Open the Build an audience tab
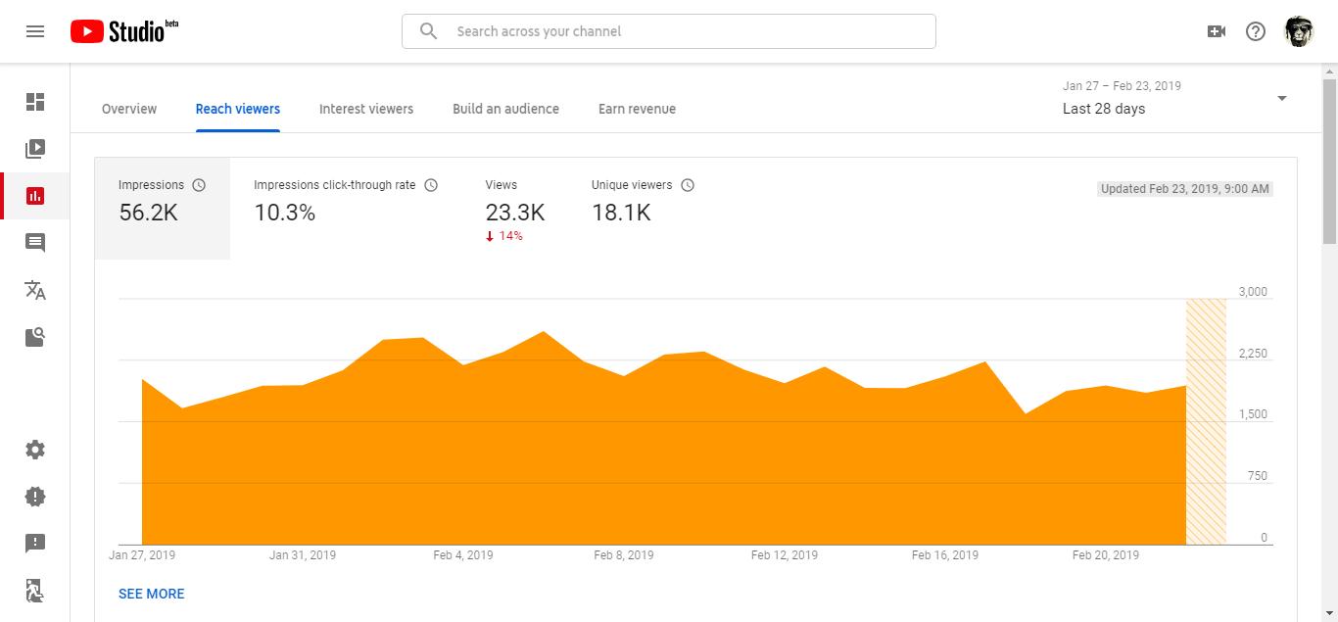 click(x=505, y=109)
